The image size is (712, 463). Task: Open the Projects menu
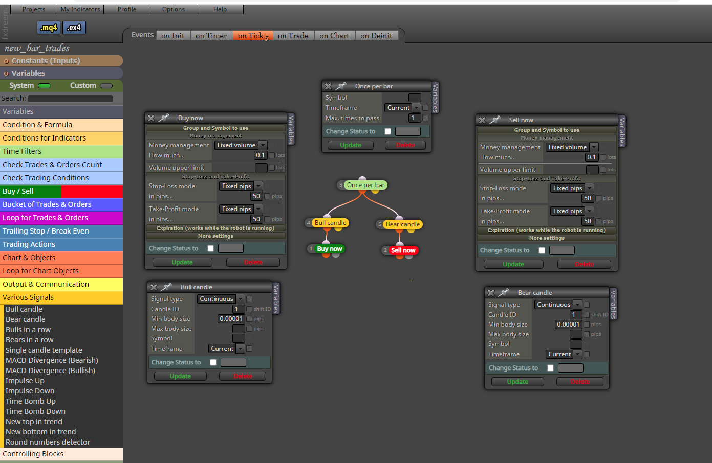pos(34,9)
